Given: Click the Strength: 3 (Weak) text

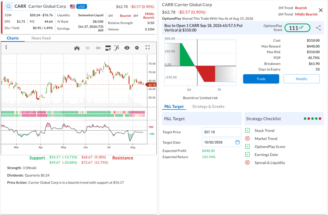Looking at the screenshot, I should coord(22,168).
